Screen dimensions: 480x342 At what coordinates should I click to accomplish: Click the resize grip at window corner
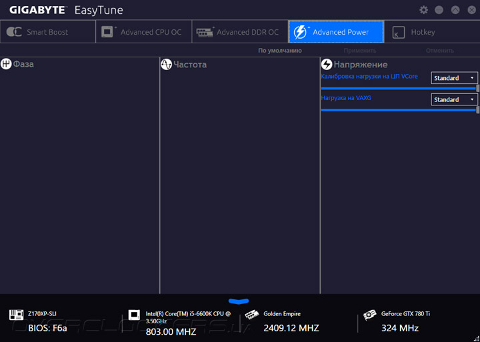pos(477,339)
